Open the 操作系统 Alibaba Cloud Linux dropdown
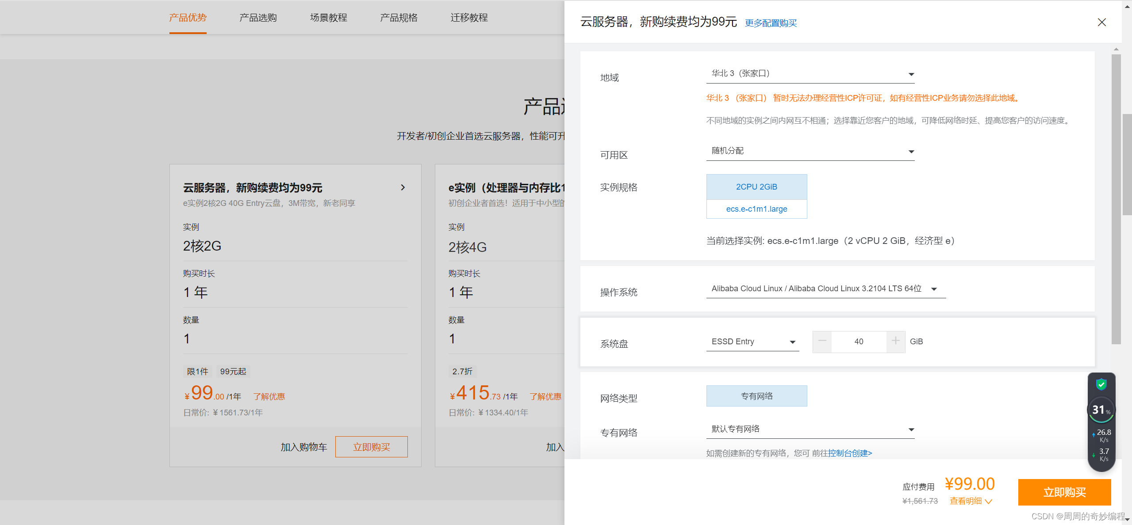The width and height of the screenshot is (1132, 525). 826,289
